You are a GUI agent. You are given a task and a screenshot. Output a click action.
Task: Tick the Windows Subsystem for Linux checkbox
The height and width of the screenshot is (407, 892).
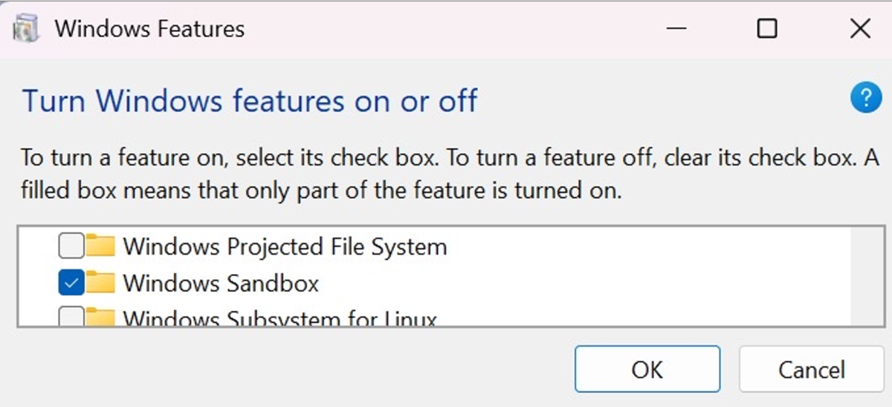coord(71,318)
